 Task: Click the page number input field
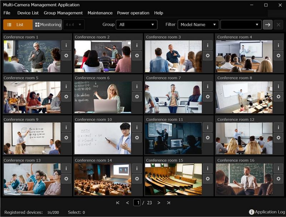(x=138, y=202)
